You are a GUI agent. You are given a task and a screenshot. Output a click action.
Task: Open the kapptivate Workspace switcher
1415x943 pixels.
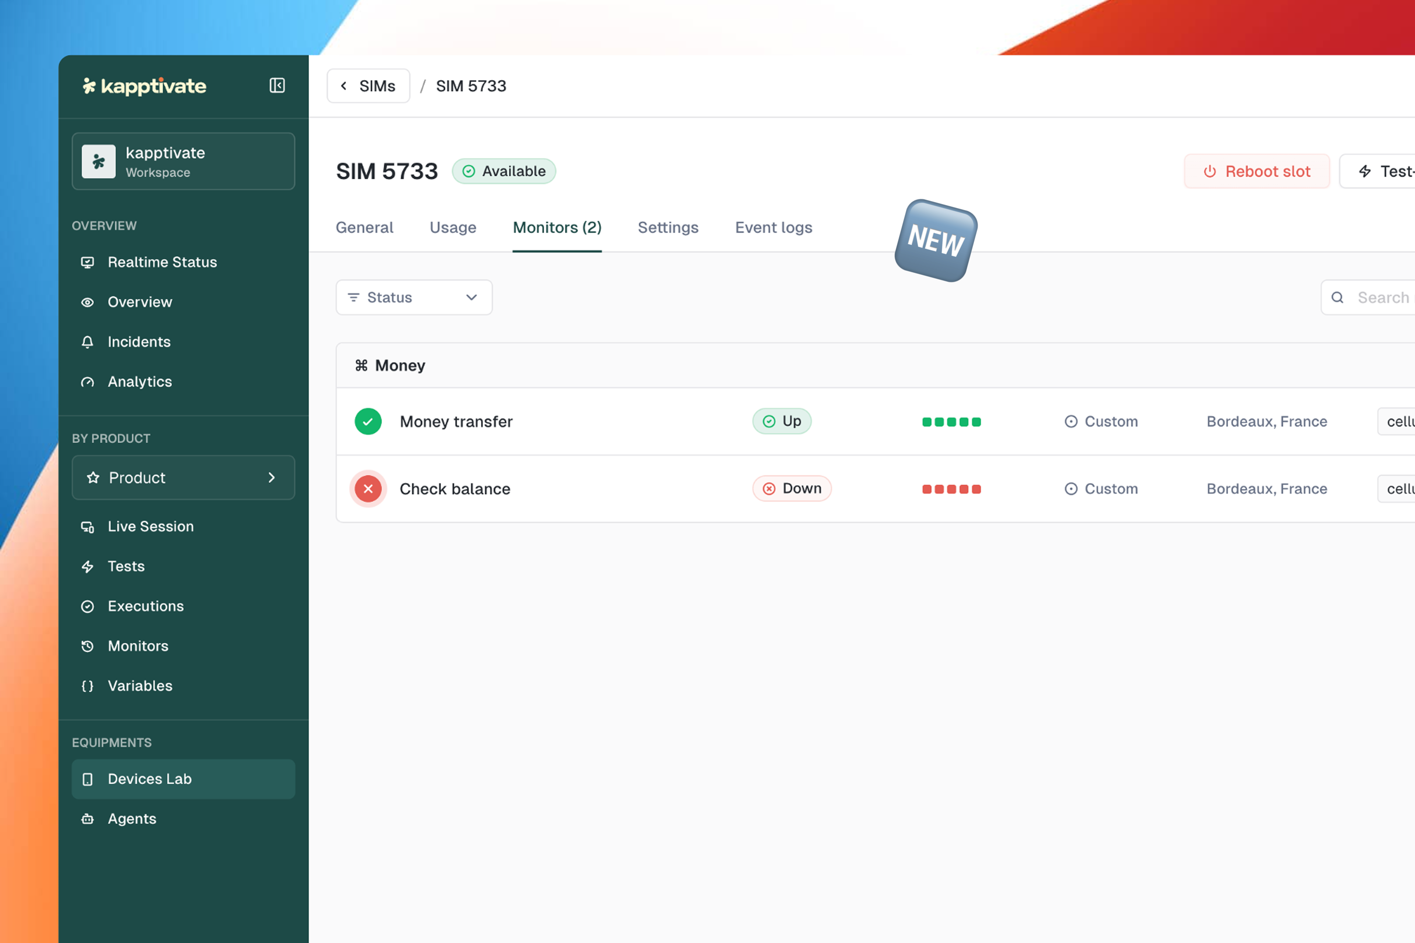tap(183, 162)
